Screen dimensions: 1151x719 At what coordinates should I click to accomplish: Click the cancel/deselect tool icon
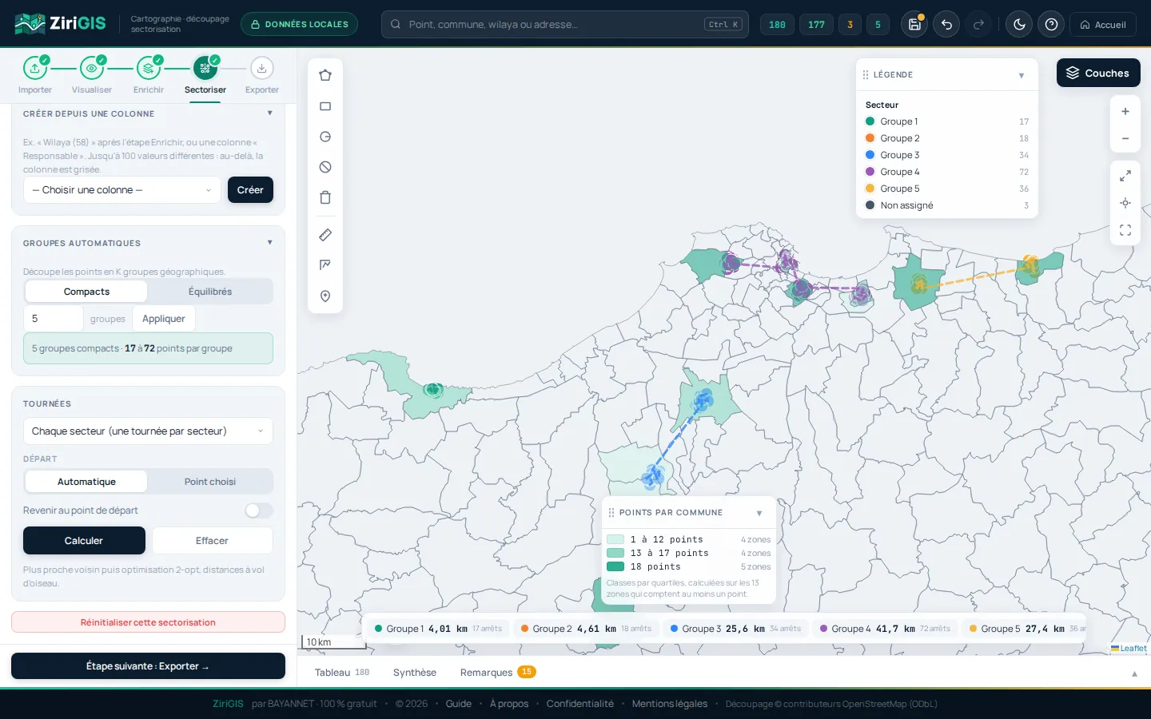point(325,167)
